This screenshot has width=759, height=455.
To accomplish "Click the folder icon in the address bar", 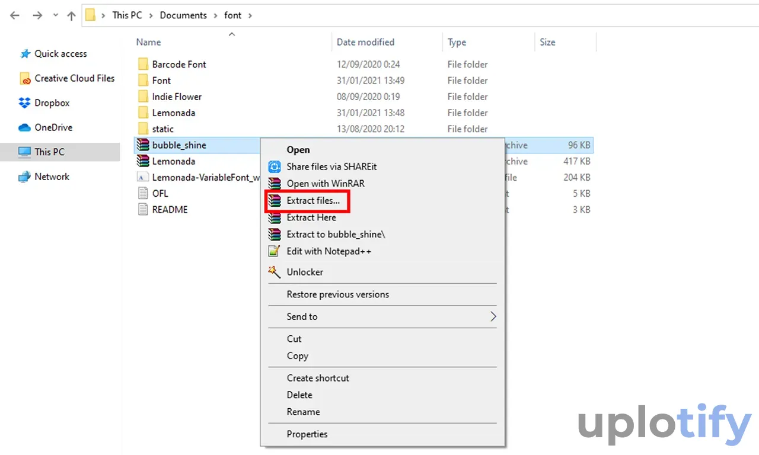I will [90, 15].
